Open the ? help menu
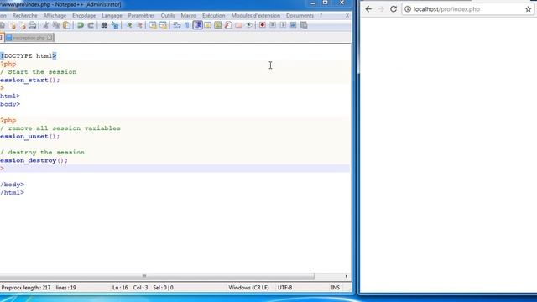Screen dimensions: 537x302 click(x=321, y=16)
